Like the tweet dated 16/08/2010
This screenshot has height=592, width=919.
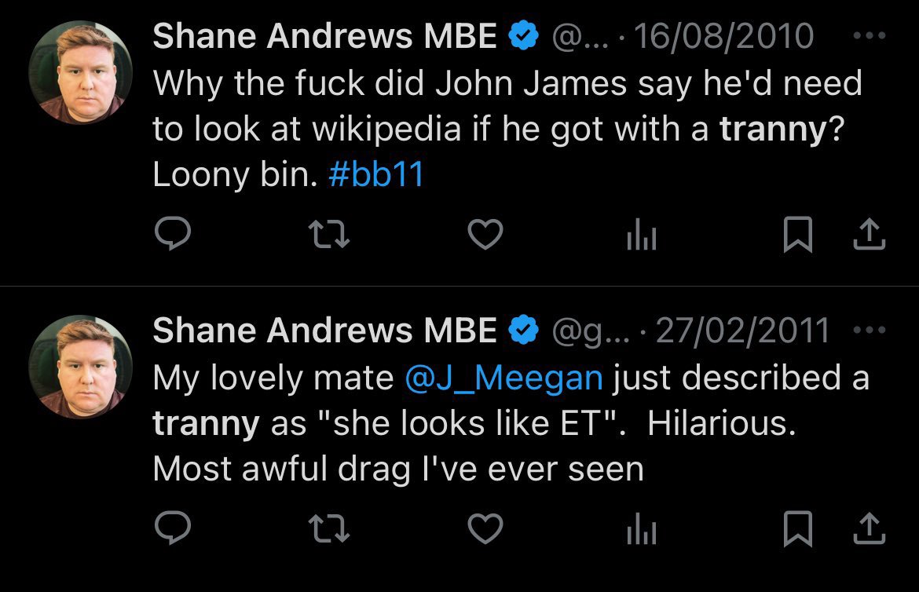point(485,235)
